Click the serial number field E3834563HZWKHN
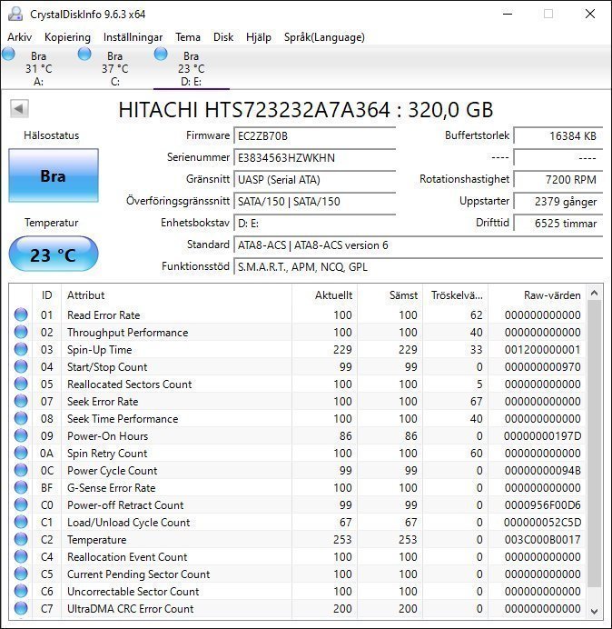Viewport: 612px width, 629px height. 315,157
